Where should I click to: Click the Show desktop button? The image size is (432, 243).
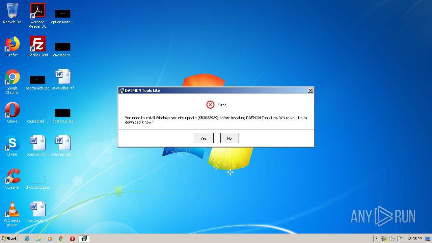tap(429, 239)
